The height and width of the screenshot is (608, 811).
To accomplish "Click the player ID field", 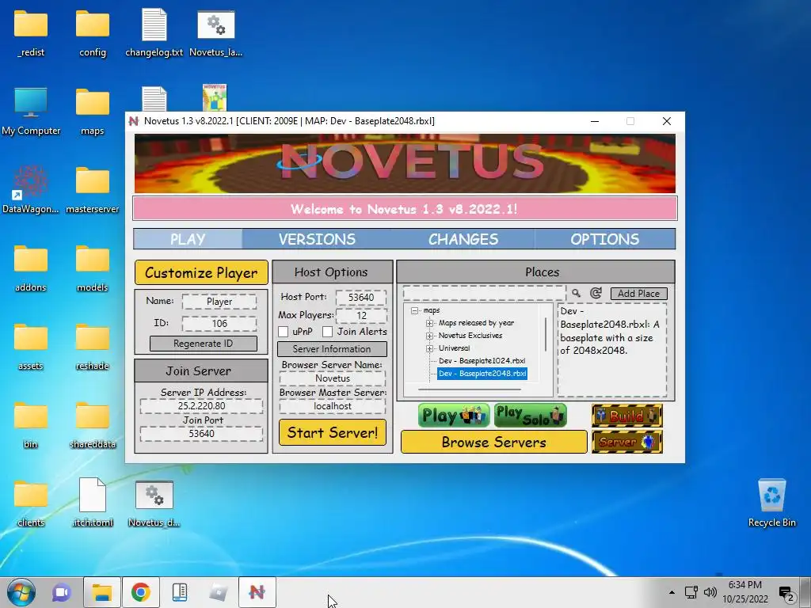I will coord(219,324).
